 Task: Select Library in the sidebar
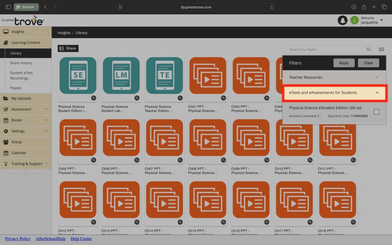(26, 53)
